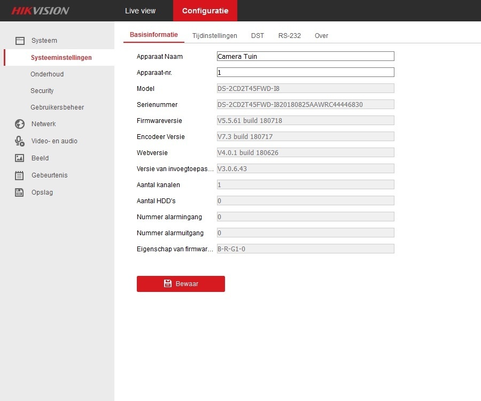Click the Firmwareversie label
481x401 pixels.
(x=159, y=121)
